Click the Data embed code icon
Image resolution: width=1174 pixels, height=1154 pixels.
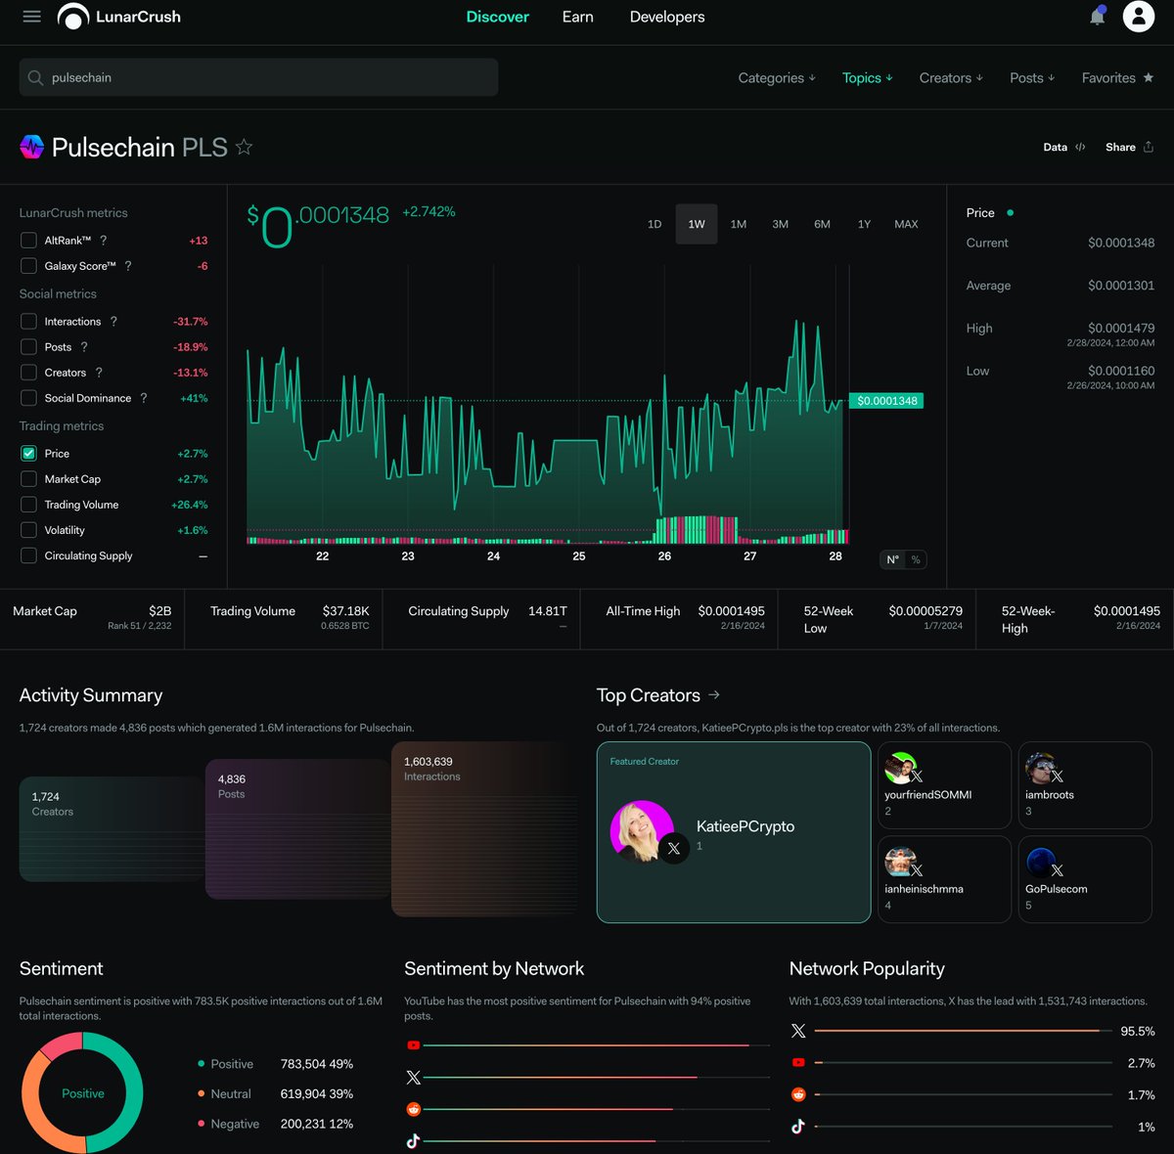point(1080,148)
